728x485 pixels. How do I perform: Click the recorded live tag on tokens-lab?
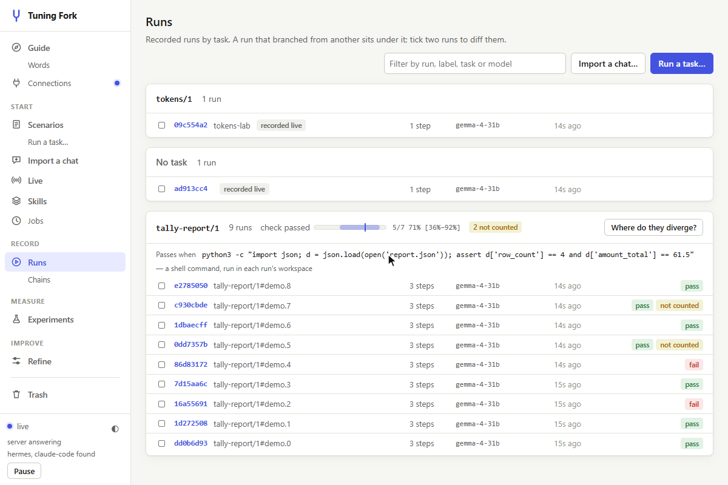(281, 125)
